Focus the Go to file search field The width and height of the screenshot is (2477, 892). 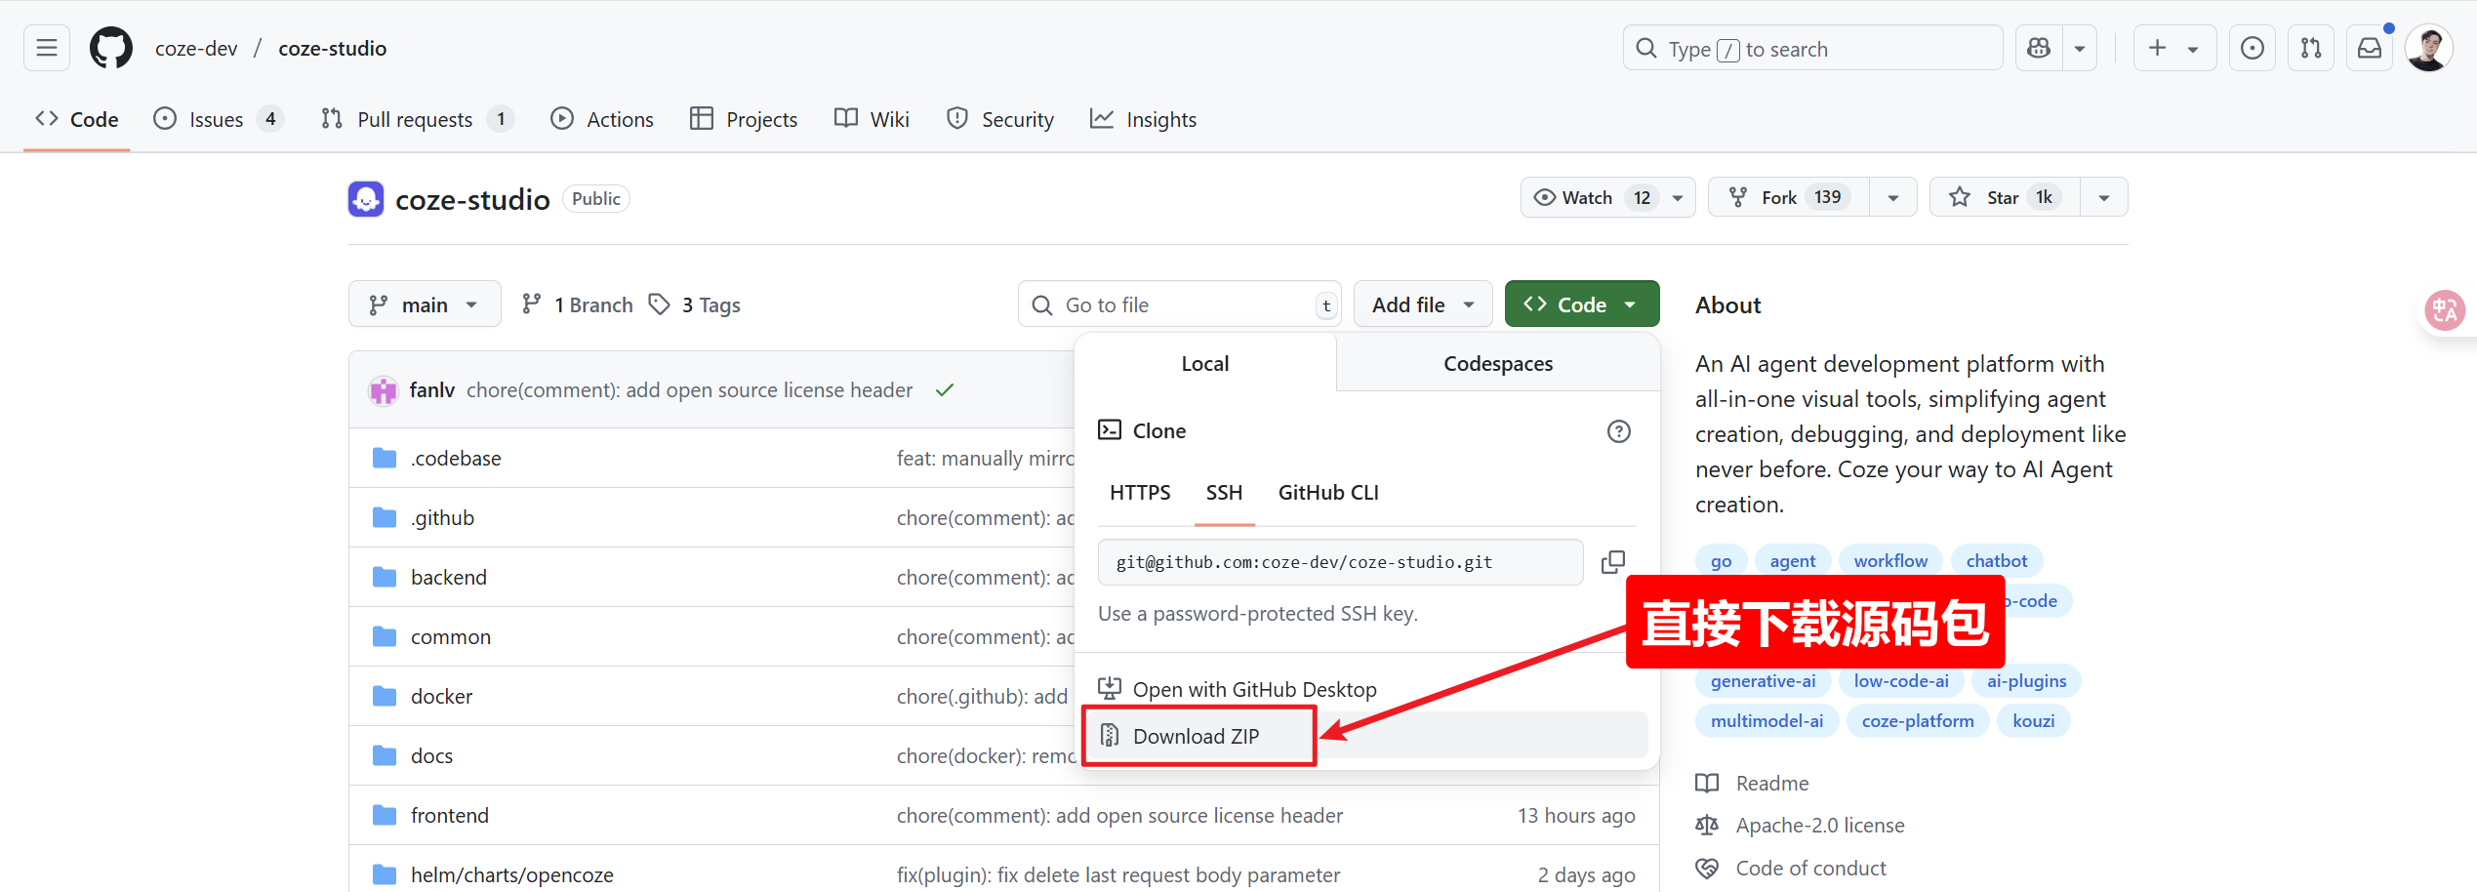click(x=1179, y=304)
